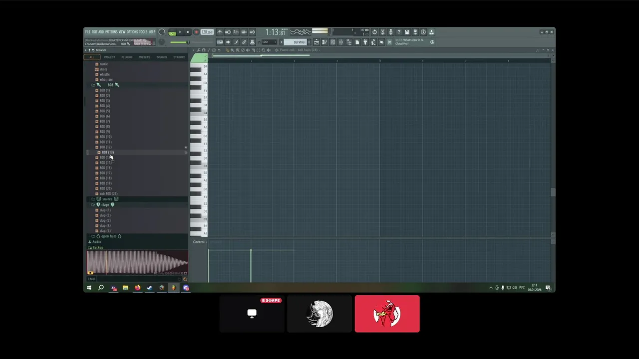639x359 pixels.
Task: Select the ALL browser tab
Action: 92,57
